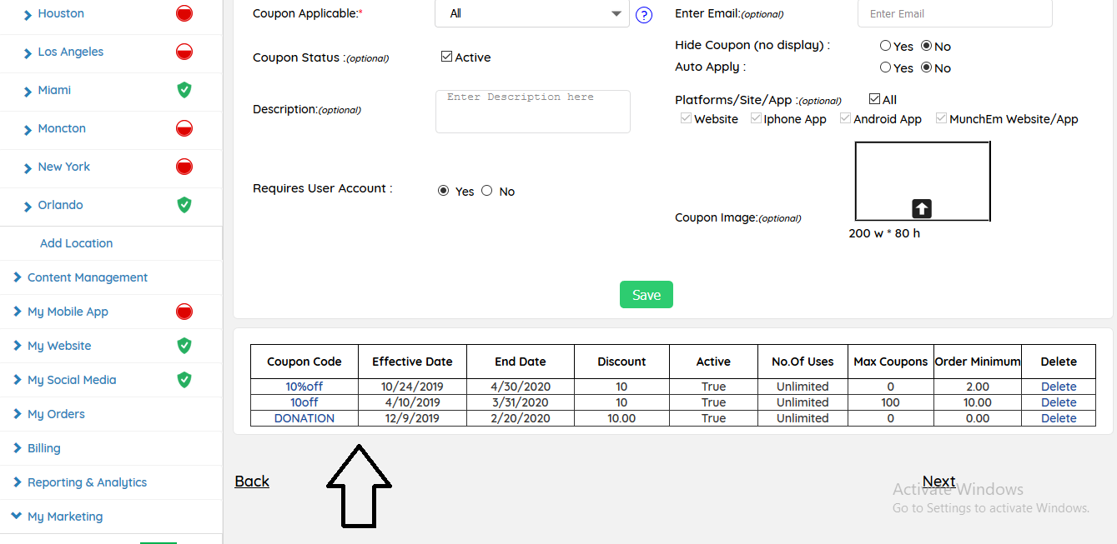Click the green shield icon beside Orlando

tap(184, 205)
